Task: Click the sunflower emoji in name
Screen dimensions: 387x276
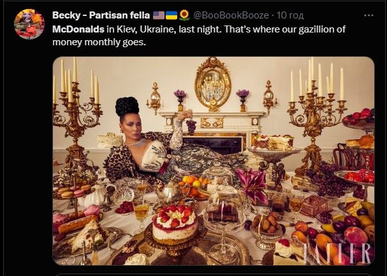Action: [x=184, y=15]
